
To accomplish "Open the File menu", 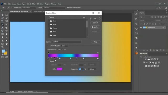I will point(5,4).
